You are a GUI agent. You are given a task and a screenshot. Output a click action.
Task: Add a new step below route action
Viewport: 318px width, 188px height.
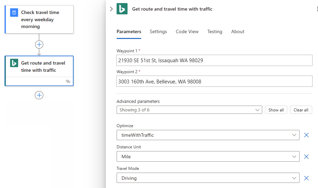(x=39, y=95)
